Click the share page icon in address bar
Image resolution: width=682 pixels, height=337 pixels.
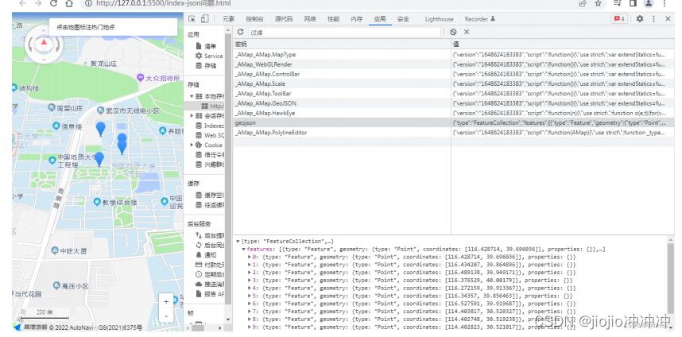tap(583, 3)
